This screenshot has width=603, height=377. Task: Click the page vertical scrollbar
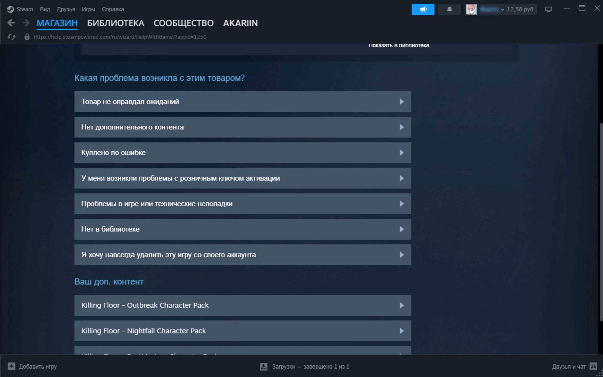(601, 221)
